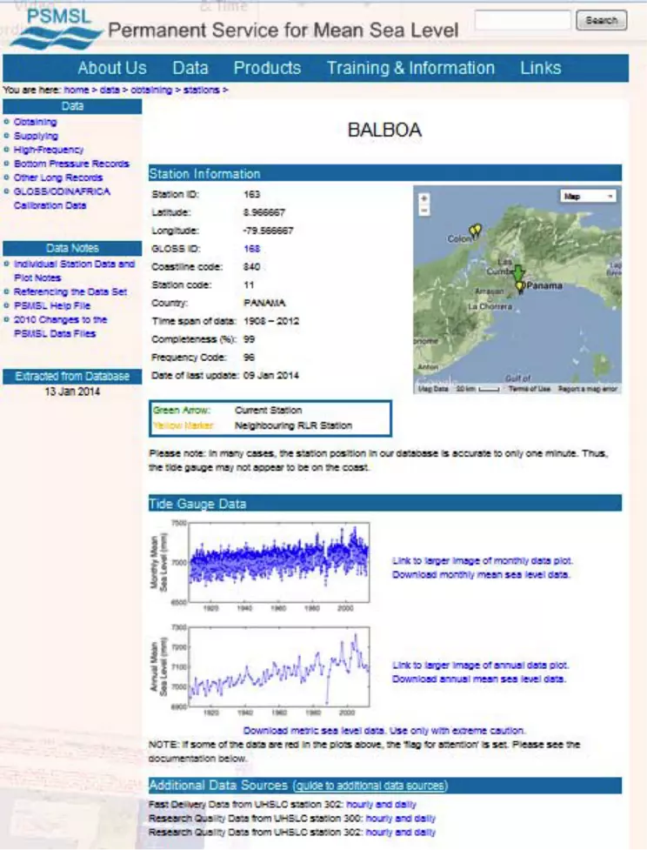Open Bottom Pressure Records link

click(x=71, y=164)
